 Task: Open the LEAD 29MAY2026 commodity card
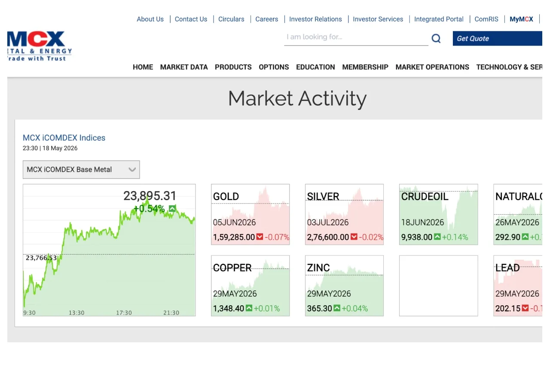click(518, 286)
